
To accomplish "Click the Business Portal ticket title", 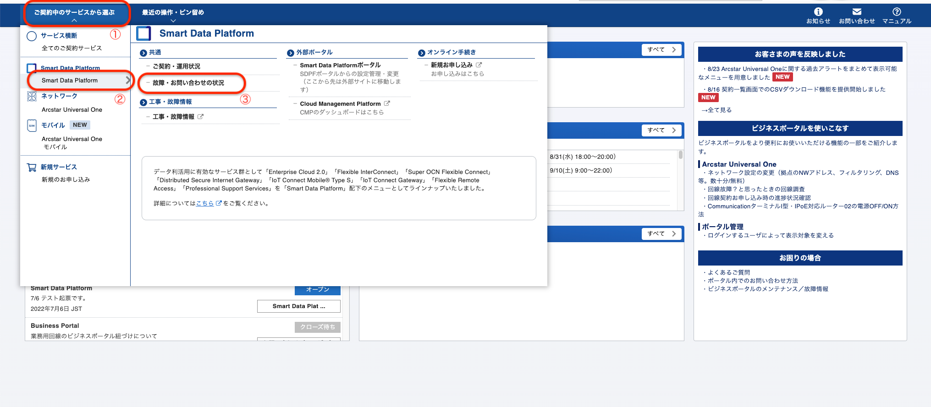I will coord(55,326).
